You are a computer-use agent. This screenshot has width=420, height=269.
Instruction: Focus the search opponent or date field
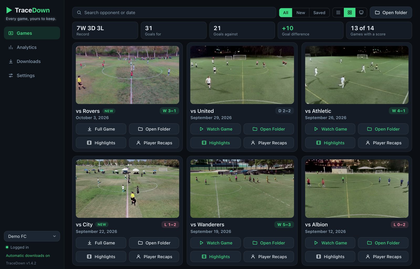point(174,13)
